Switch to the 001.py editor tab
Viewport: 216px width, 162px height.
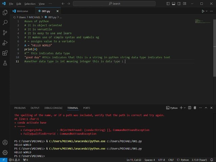[x=46, y=11]
